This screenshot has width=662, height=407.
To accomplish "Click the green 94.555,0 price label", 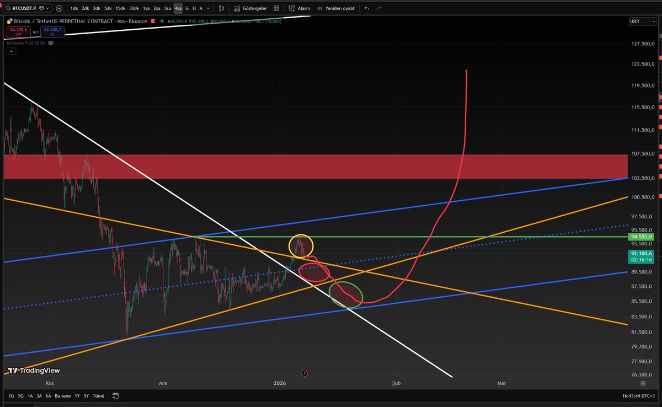I will pyautogui.click(x=642, y=237).
